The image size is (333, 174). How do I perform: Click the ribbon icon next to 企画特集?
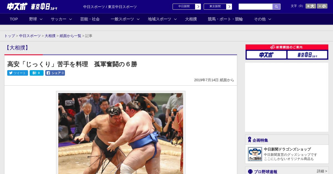point(249,139)
